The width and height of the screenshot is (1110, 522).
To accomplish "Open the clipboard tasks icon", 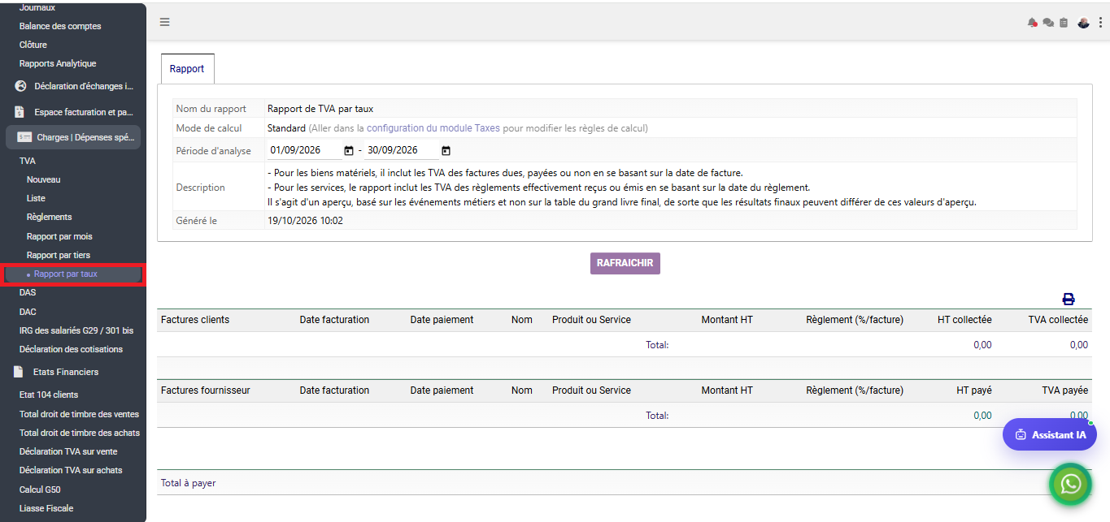I will pos(1064,23).
